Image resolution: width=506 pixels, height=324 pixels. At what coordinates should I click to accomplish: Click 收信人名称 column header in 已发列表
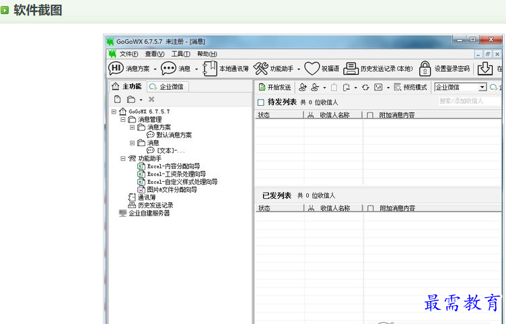[x=334, y=208]
